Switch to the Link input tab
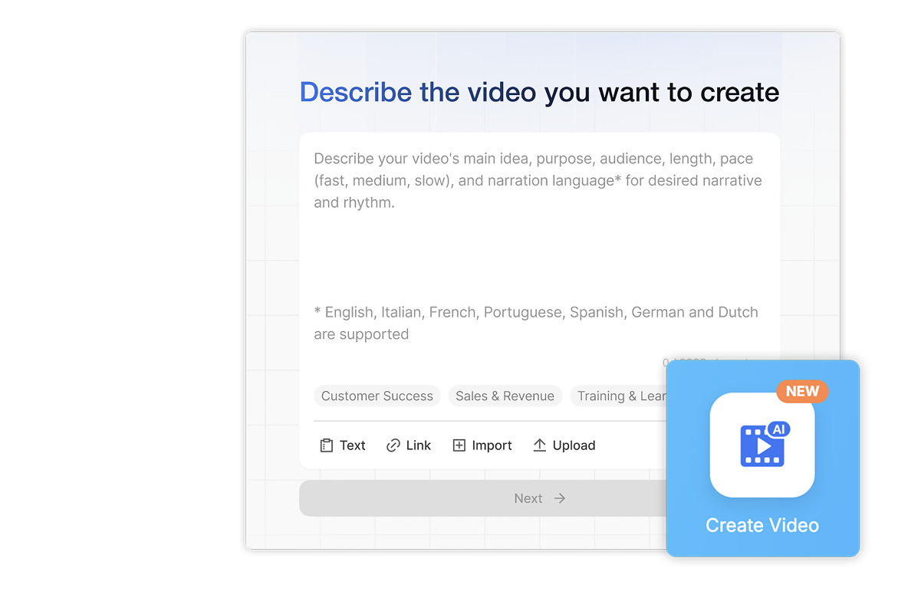 408,445
